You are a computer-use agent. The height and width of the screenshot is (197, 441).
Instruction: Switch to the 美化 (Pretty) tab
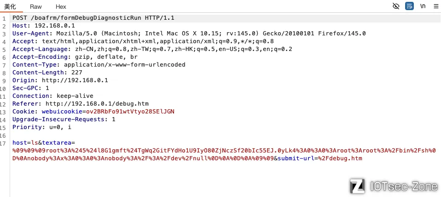pos(10,7)
